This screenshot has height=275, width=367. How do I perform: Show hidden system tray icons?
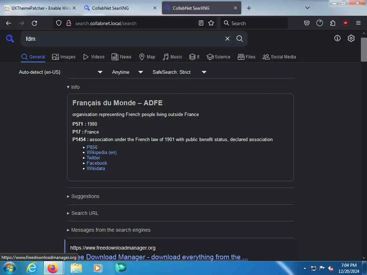pos(305,268)
